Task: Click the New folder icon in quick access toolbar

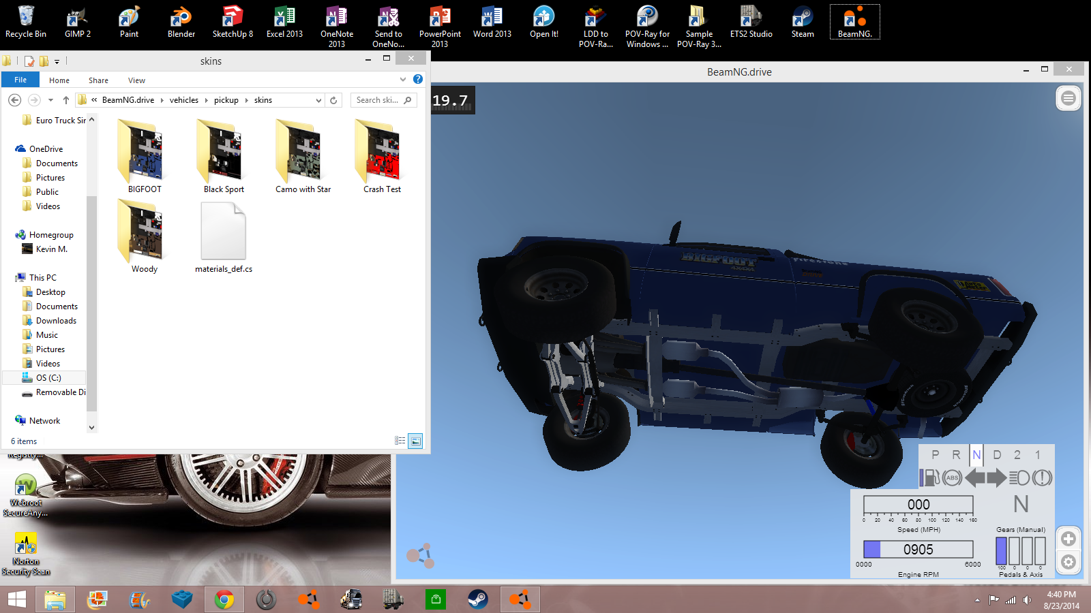Action: 44,61
